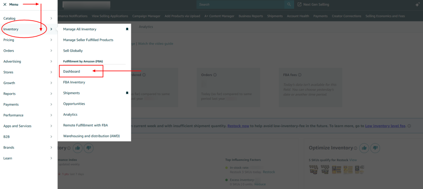Select Sell Globally
Viewport: 423px width, 189px height.
click(73, 51)
